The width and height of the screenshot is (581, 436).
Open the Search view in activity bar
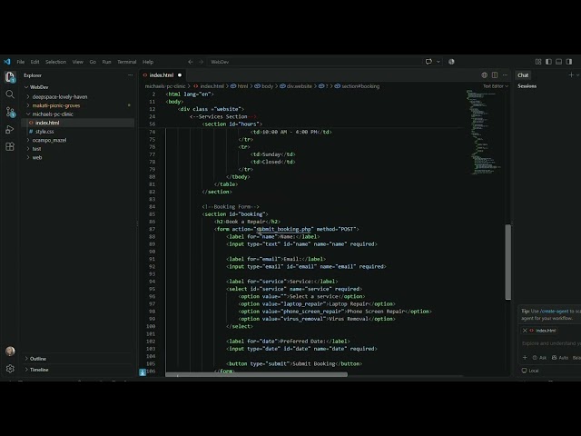(x=10, y=94)
